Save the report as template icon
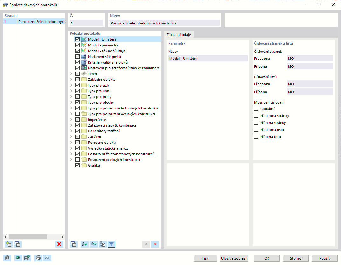This screenshot has width=341, height=265. coord(27,258)
